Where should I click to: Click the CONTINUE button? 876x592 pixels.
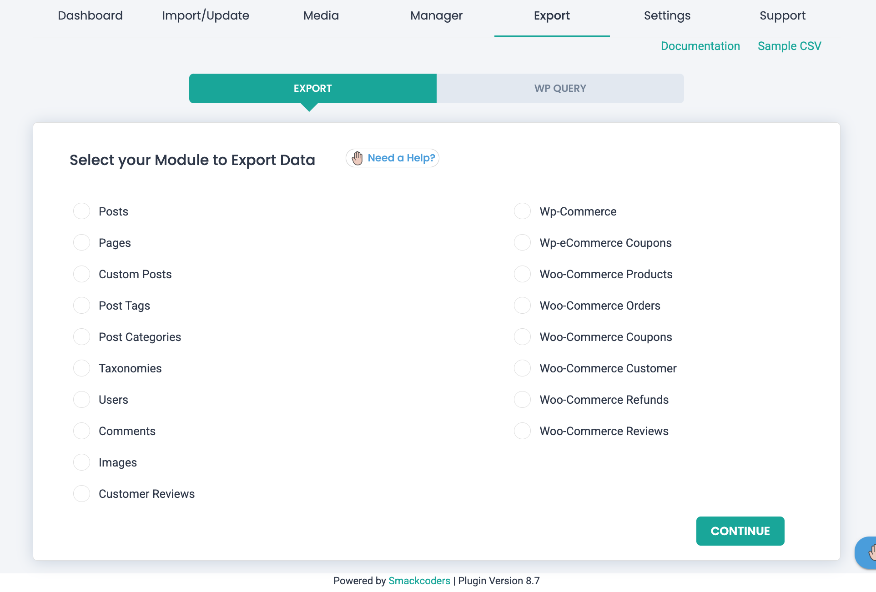tap(740, 531)
